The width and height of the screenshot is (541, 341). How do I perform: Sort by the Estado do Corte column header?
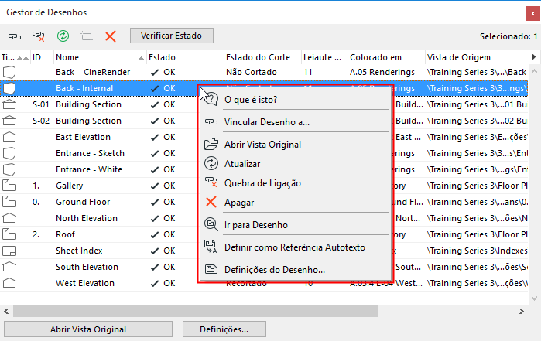[x=262, y=57]
